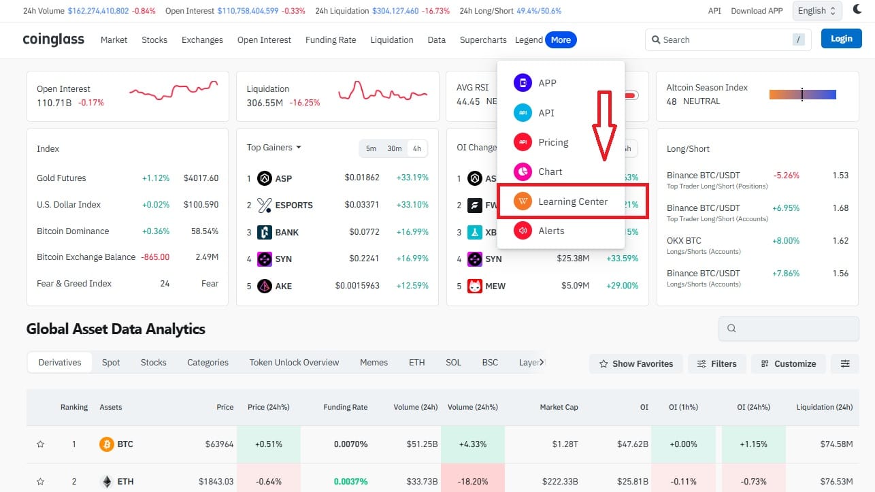Click the Learning Center orange icon
This screenshot has height=492, width=875.
[x=523, y=201]
